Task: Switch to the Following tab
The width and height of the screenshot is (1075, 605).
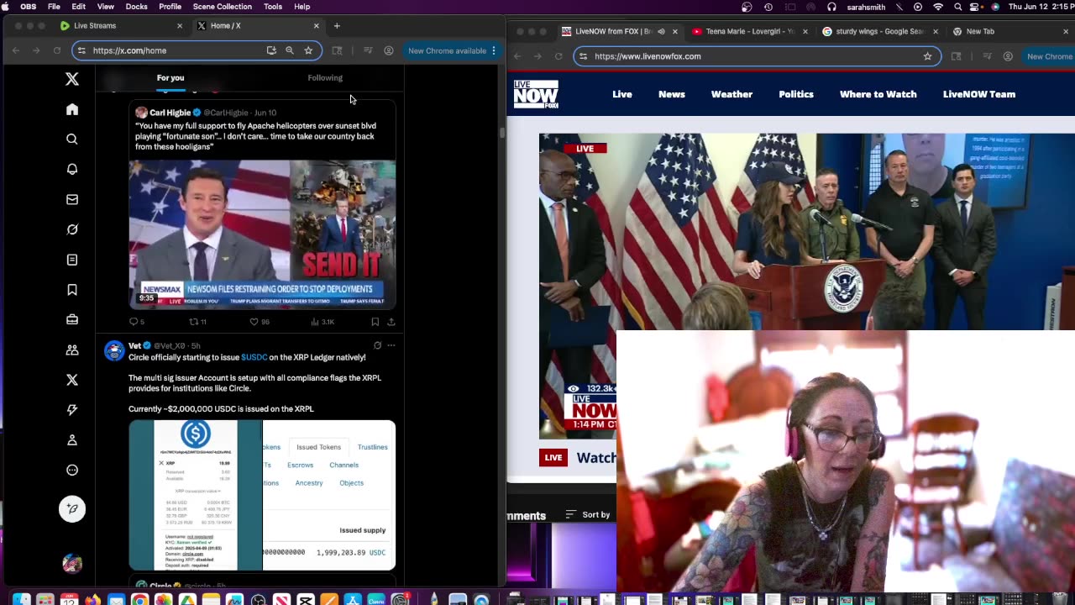Action: tap(325, 77)
